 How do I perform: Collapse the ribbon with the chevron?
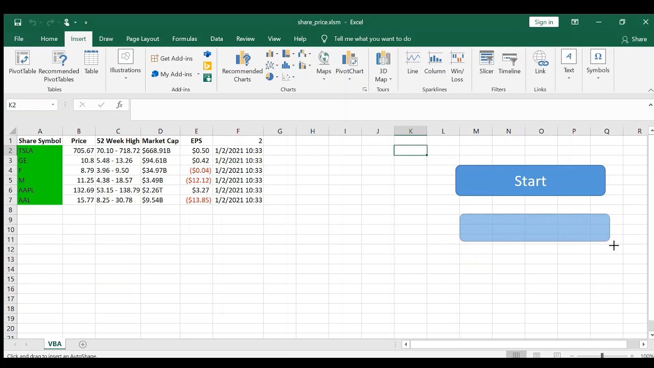[x=650, y=90]
